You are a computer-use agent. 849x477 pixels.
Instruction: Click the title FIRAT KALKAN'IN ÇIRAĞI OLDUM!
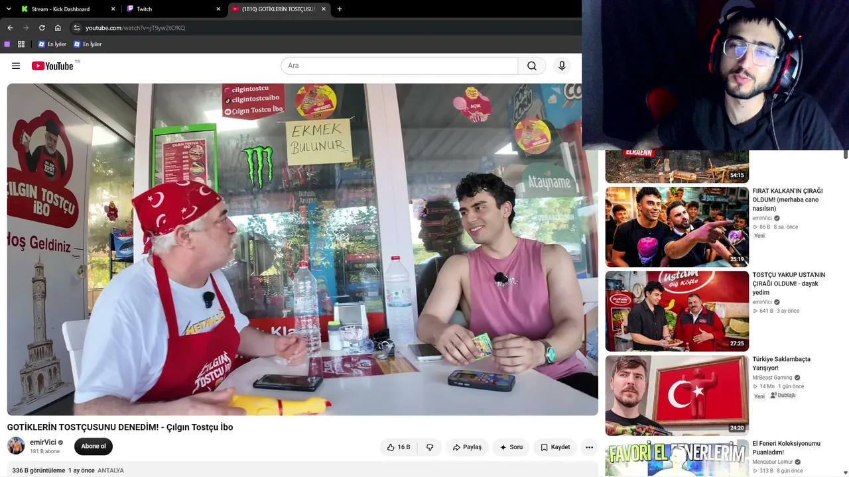(787, 199)
